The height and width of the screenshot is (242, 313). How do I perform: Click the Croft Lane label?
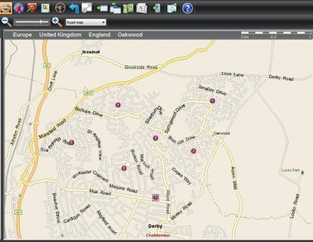[x=52, y=81]
